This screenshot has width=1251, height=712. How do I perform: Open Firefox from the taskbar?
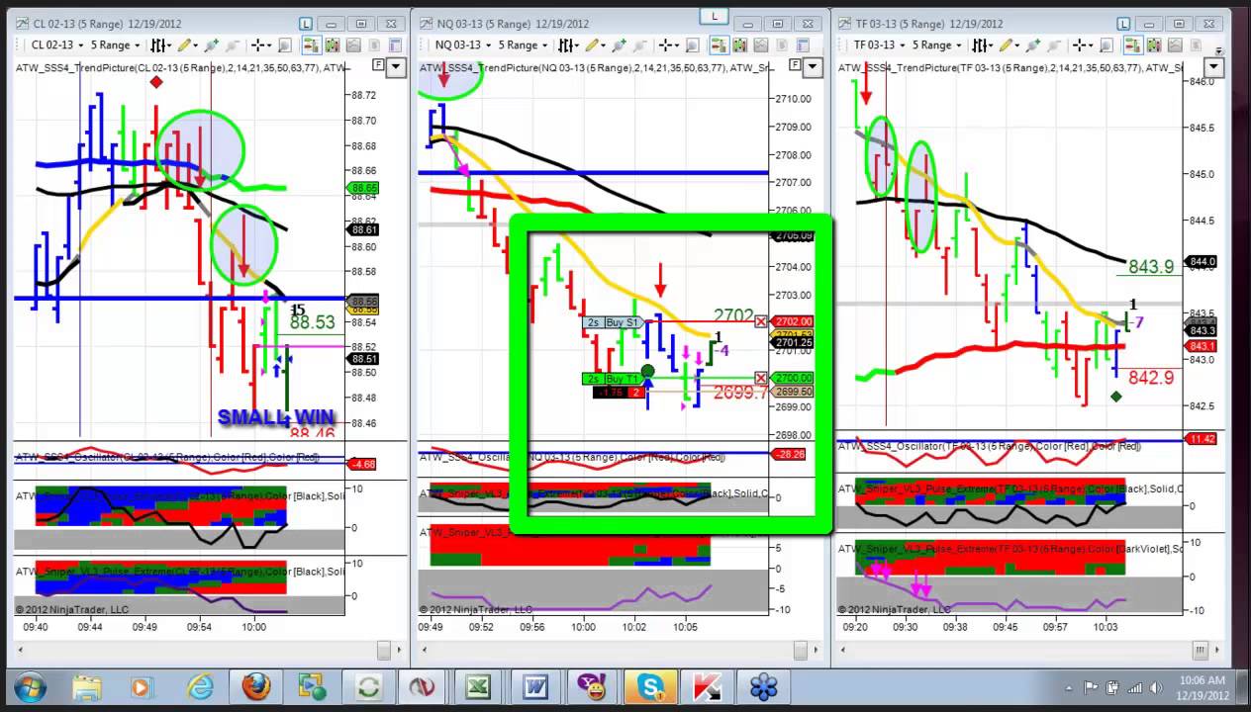(x=255, y=686)
